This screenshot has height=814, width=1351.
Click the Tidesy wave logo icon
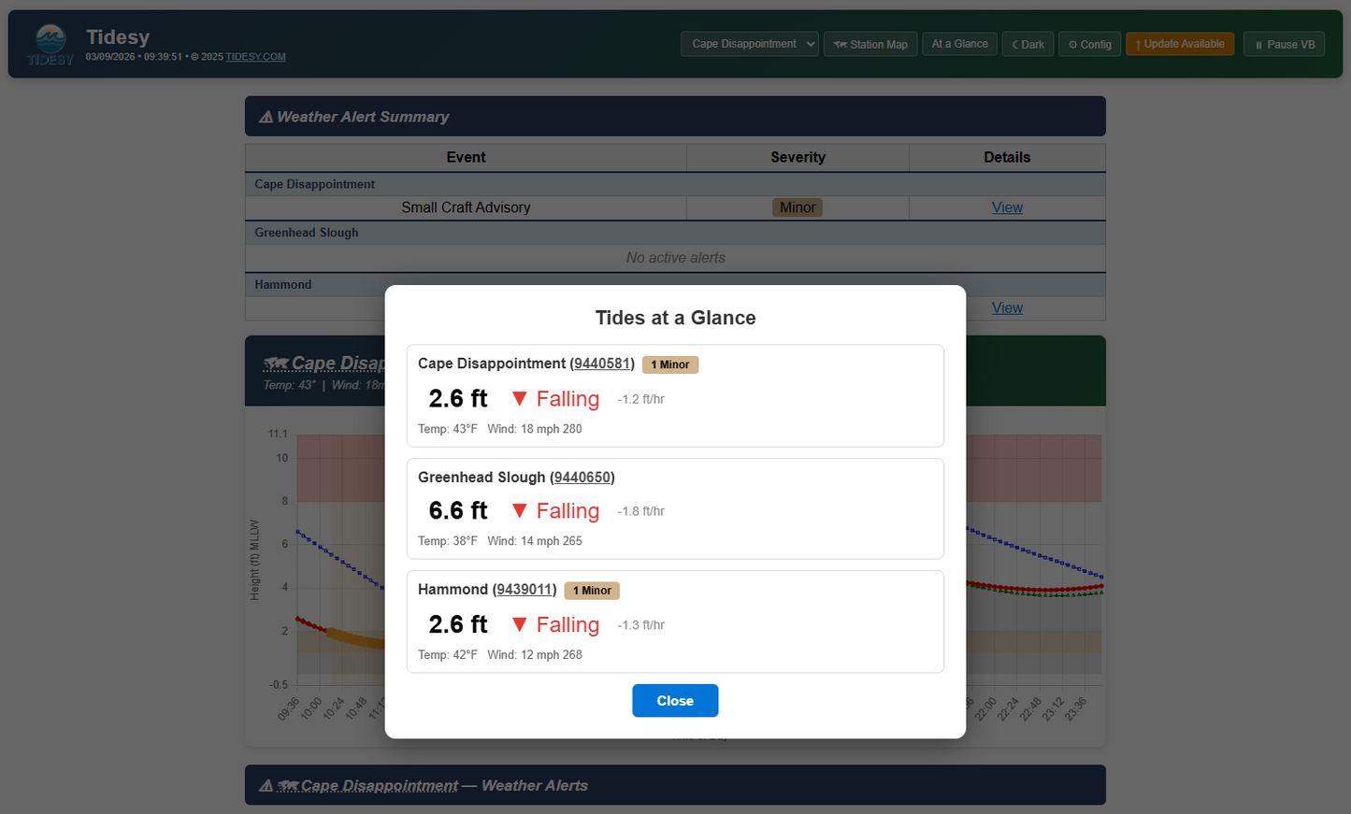coord(50,44)
